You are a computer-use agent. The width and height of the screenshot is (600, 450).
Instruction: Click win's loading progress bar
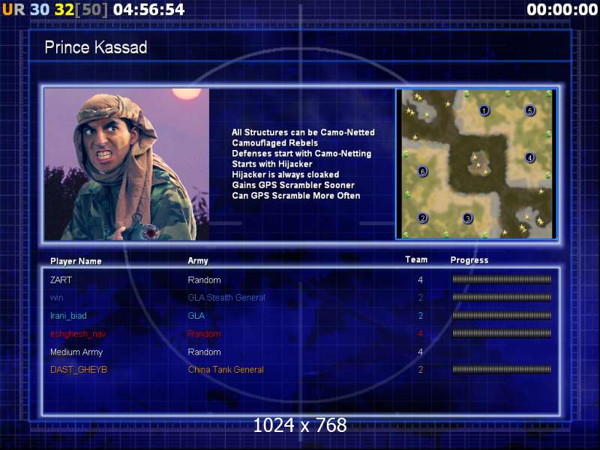tap(502, 297)
